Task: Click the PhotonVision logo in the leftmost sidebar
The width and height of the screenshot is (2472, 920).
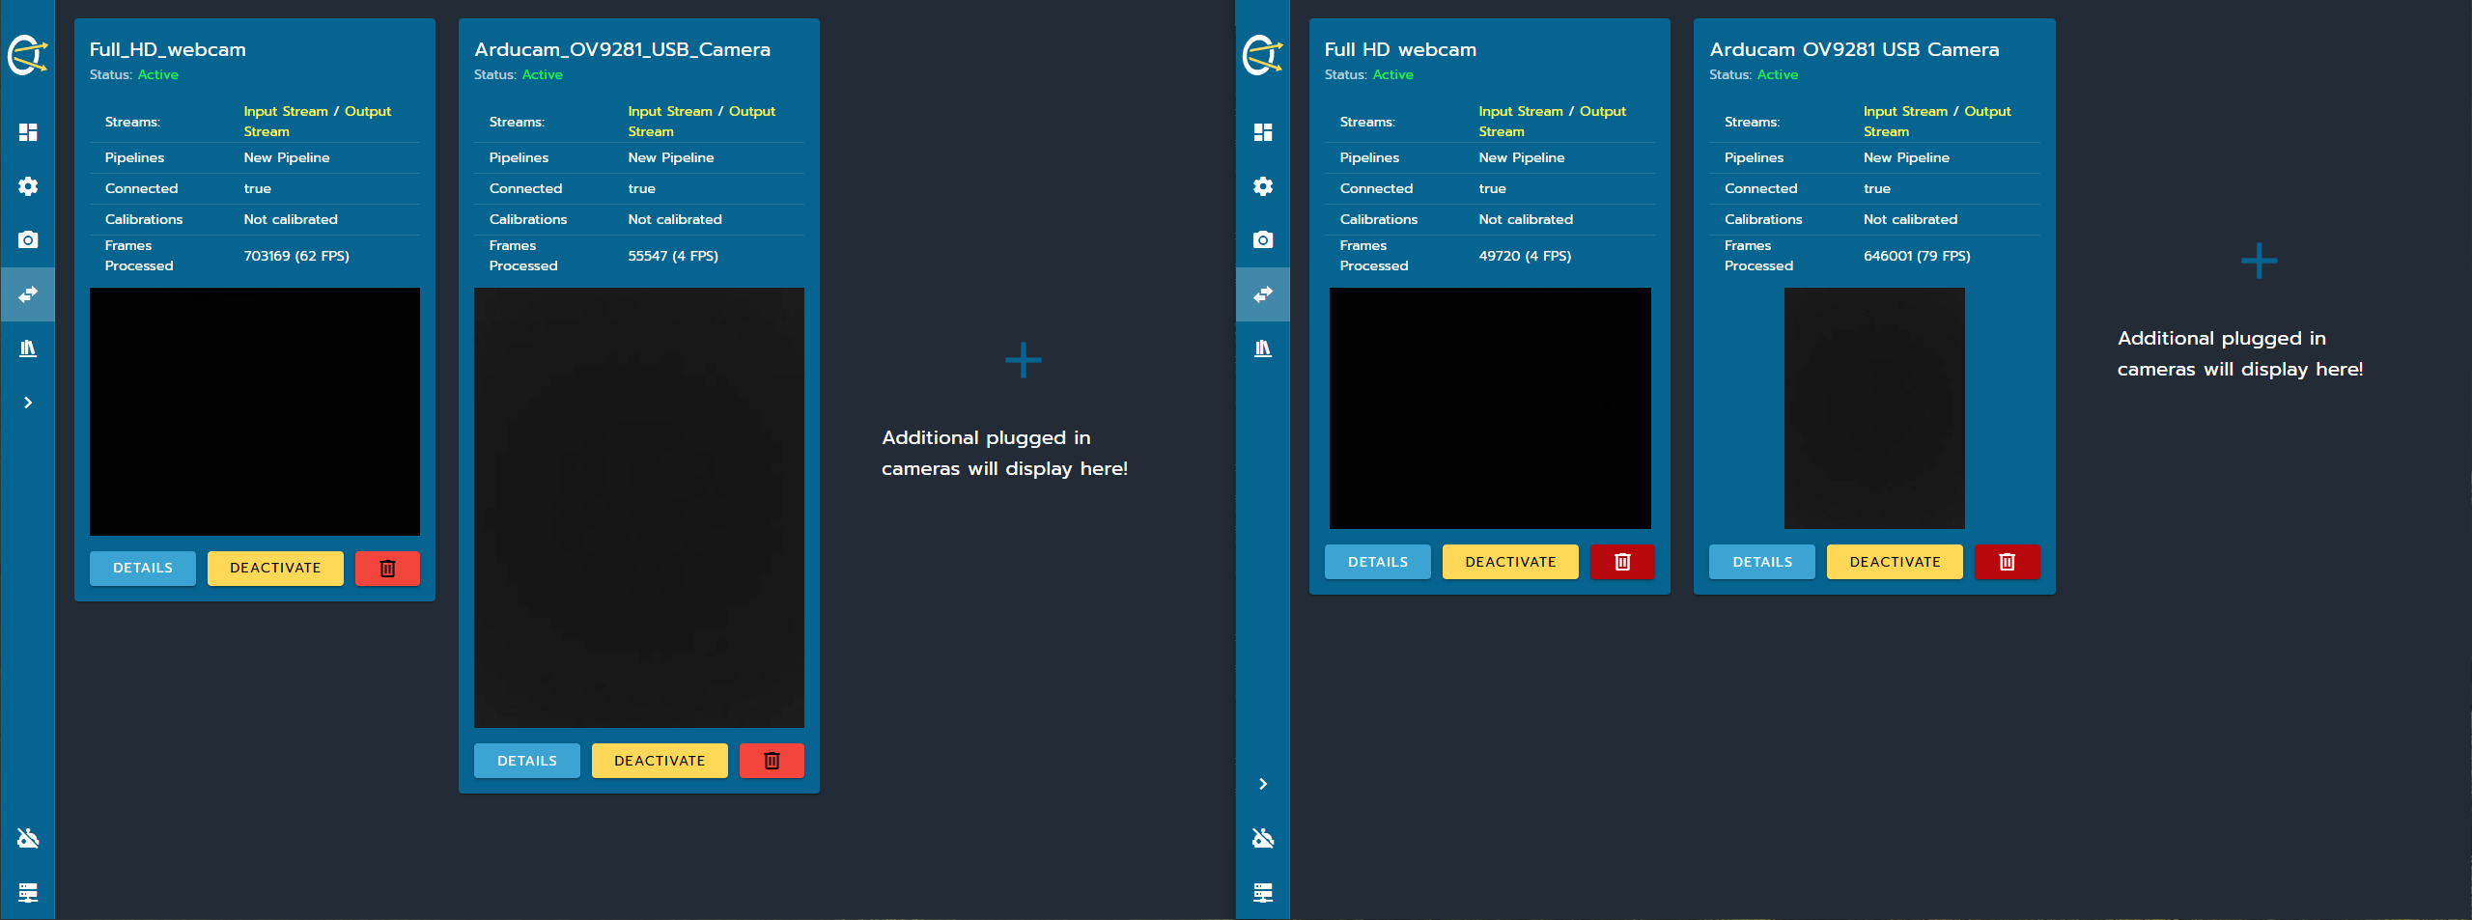Action: pyautogui.click(x=28, y=55)
